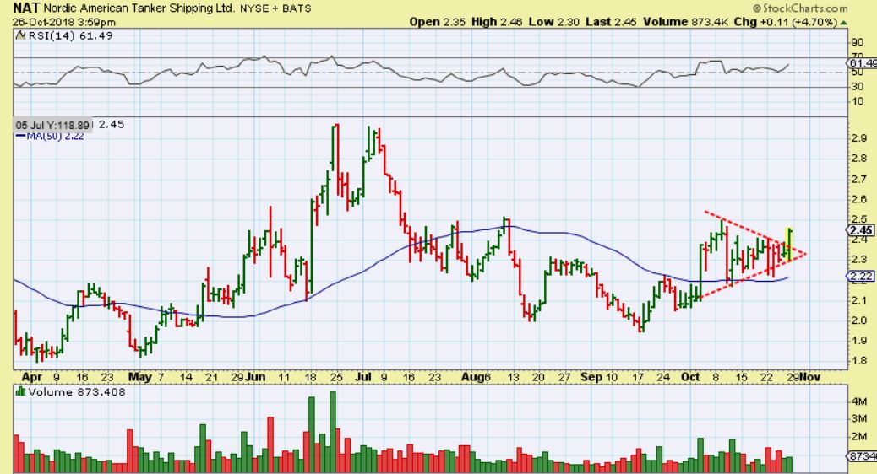Viewport: 877px width, 474px height.
Task: Click the High 2.46 value
Action: [496, 22]
